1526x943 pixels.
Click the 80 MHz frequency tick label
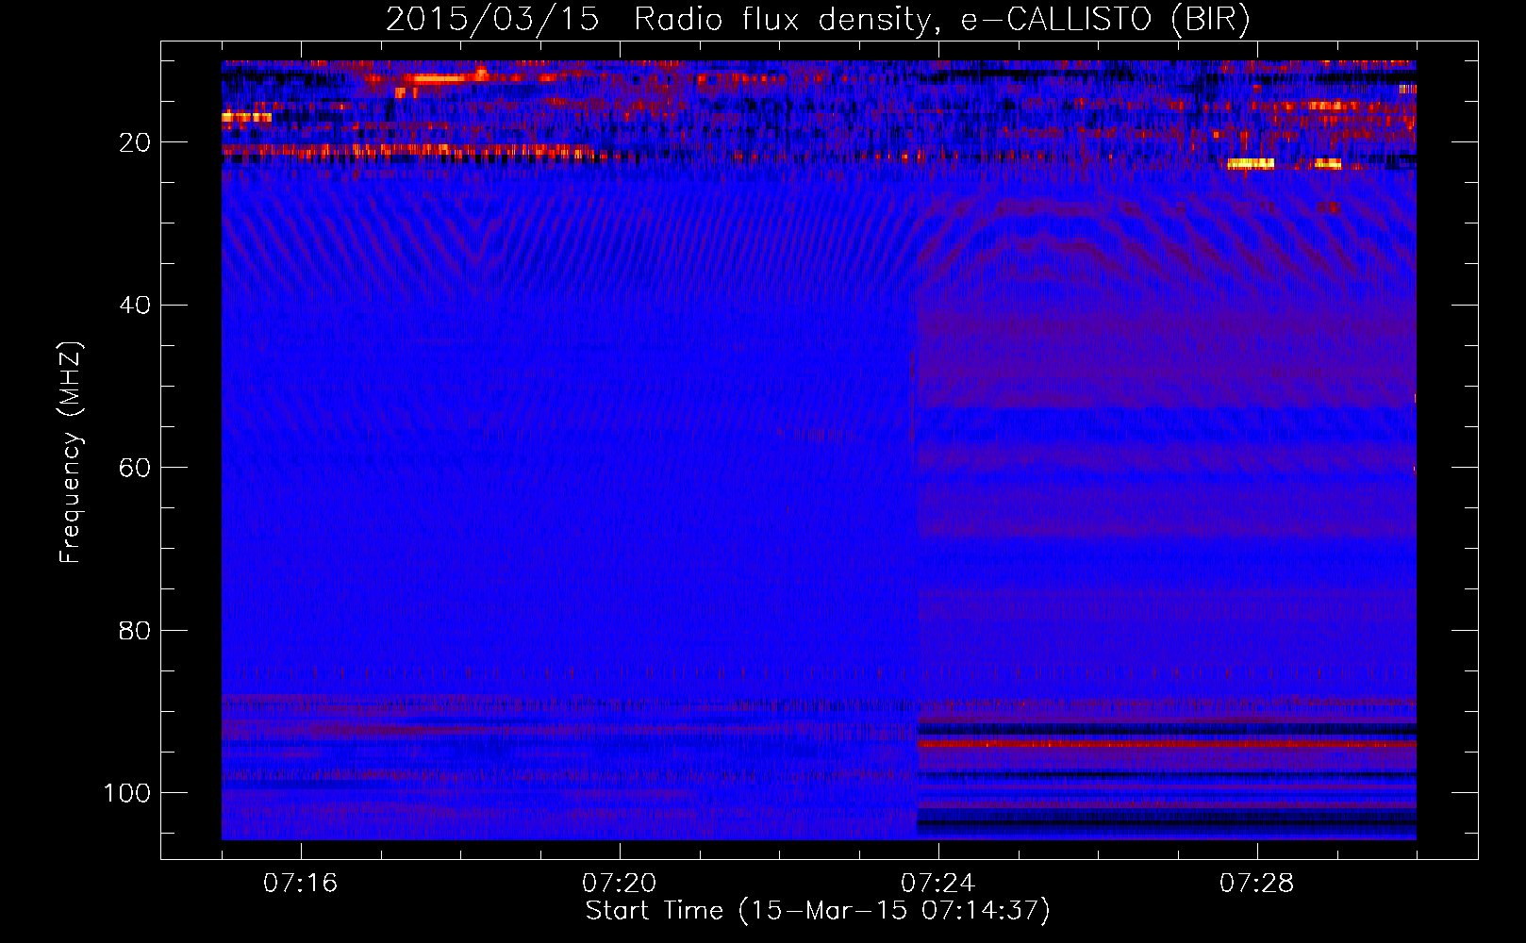tap(135, 631)
